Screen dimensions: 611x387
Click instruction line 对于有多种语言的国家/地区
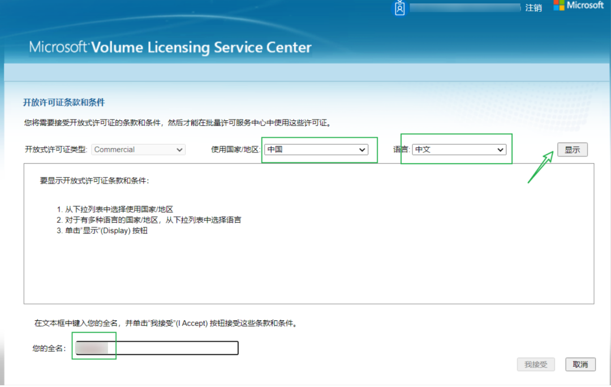[x=153, y=220]
